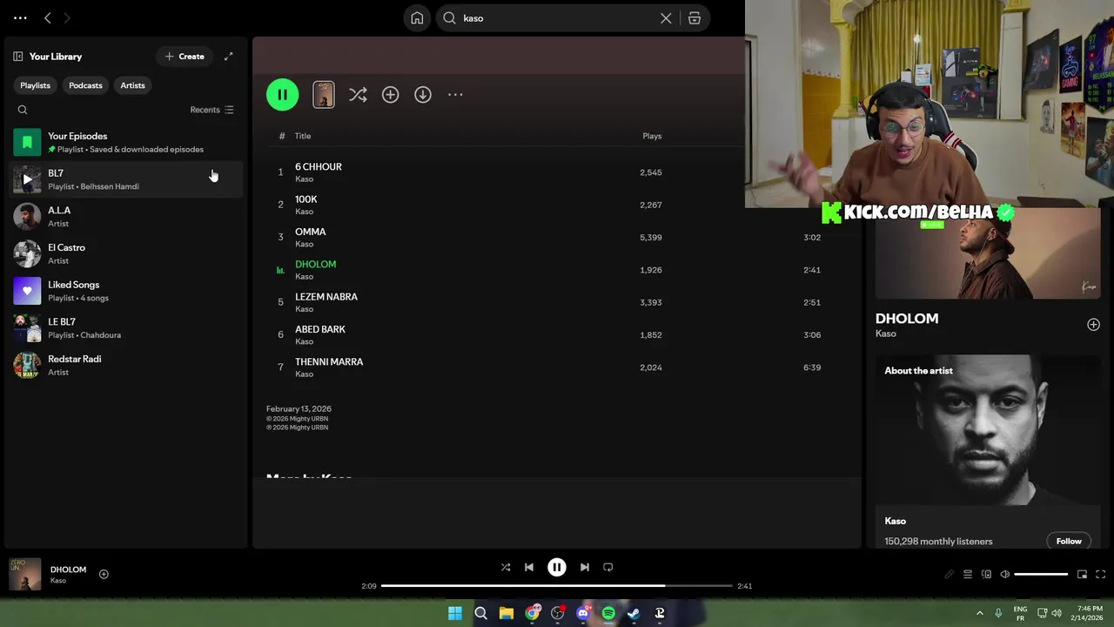This screenshot has width=1114, height=627.
Task: Sort tracks by Plays column header
Action: [652, 136]
